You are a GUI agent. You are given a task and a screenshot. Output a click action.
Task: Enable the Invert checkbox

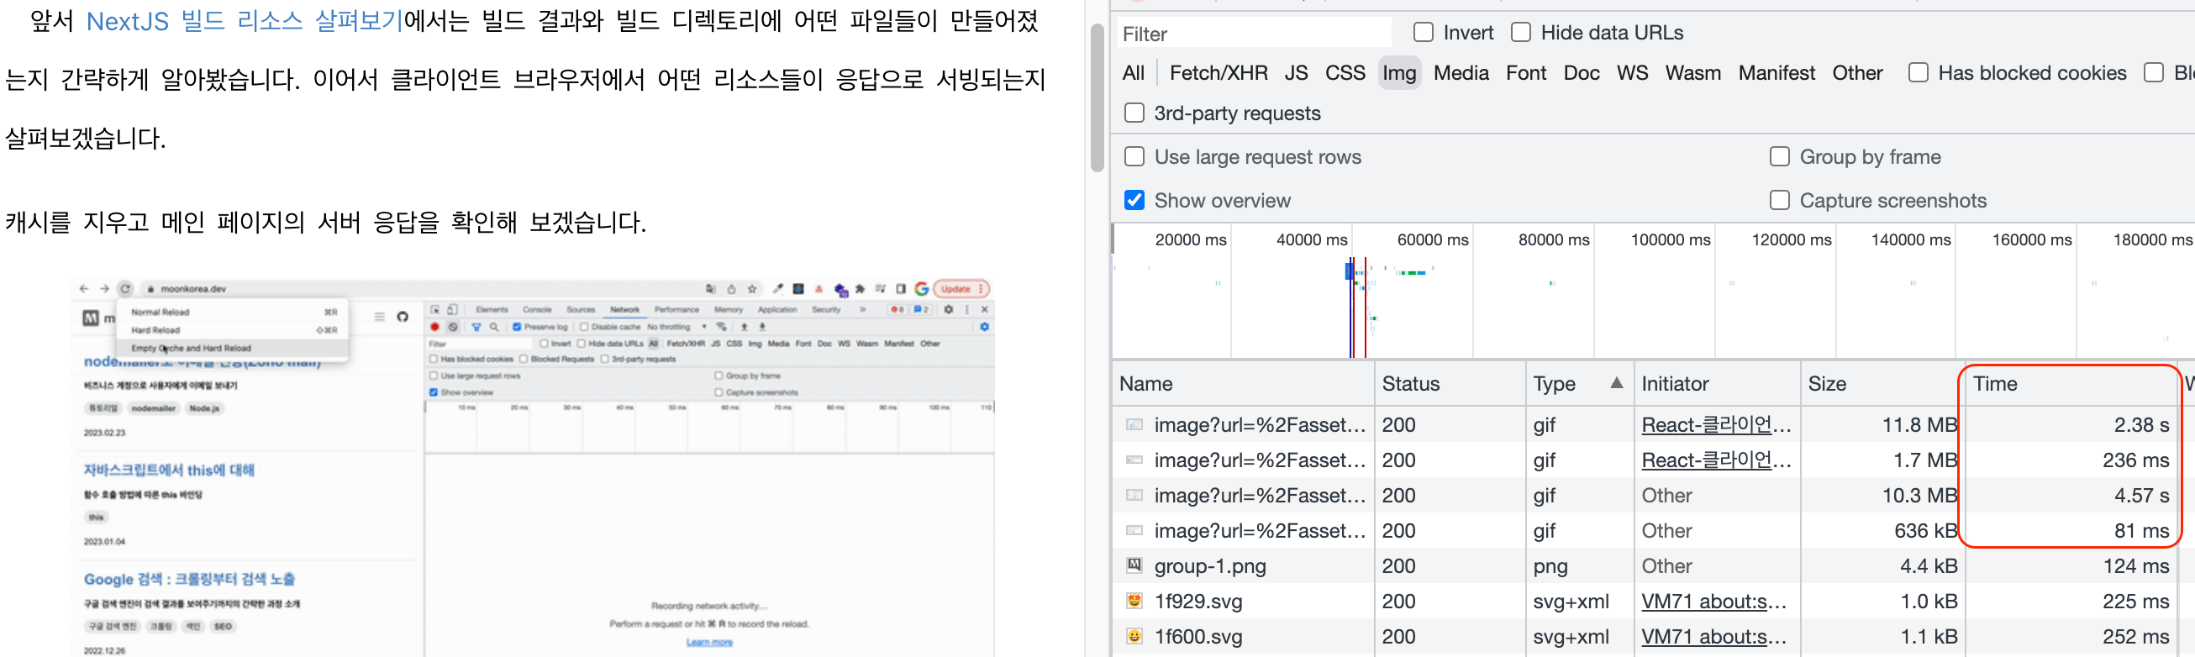1423,33
